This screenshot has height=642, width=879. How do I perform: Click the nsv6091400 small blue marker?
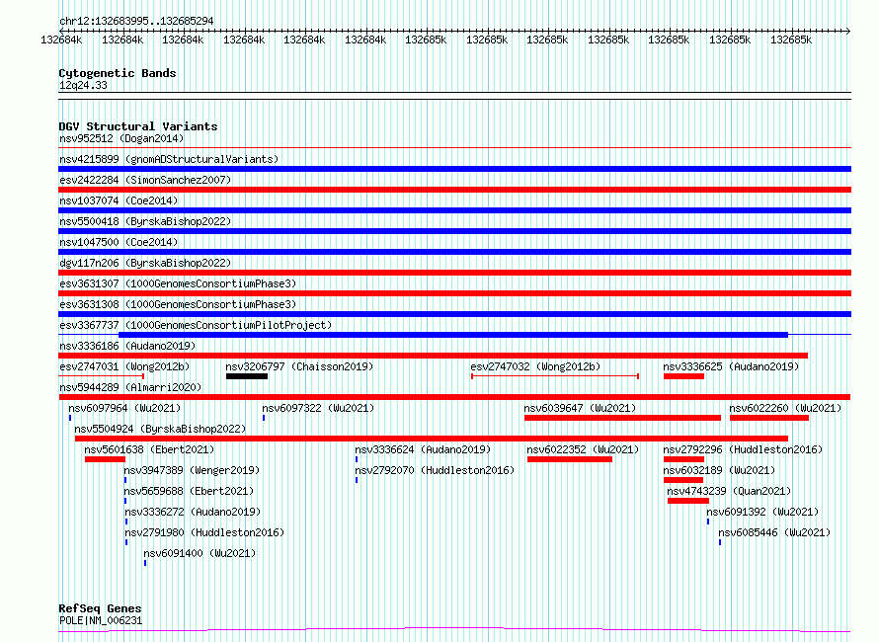click(145, 563)
